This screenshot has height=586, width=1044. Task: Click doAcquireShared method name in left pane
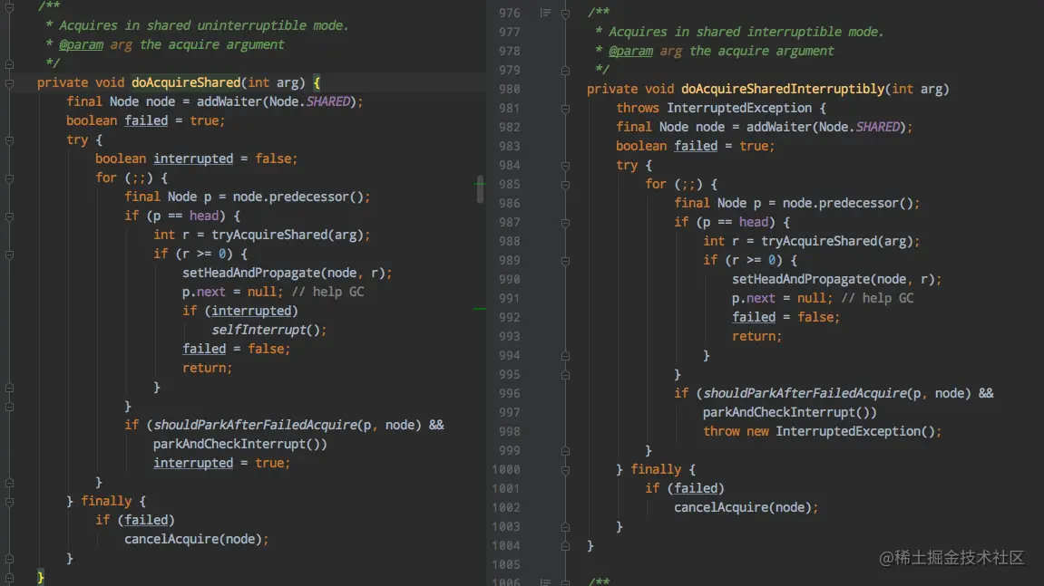tap(186, 82)
